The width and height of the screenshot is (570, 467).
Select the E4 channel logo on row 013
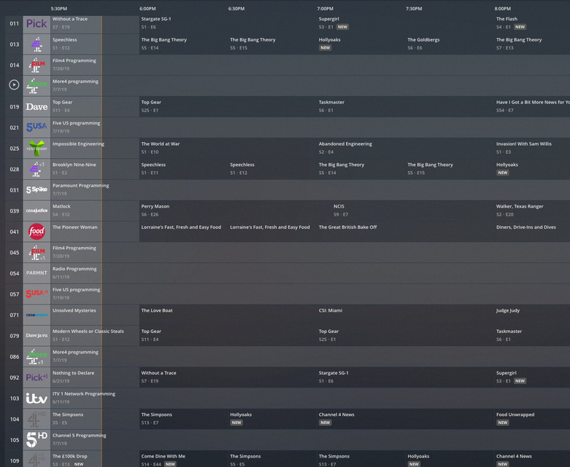coord(36,44)
